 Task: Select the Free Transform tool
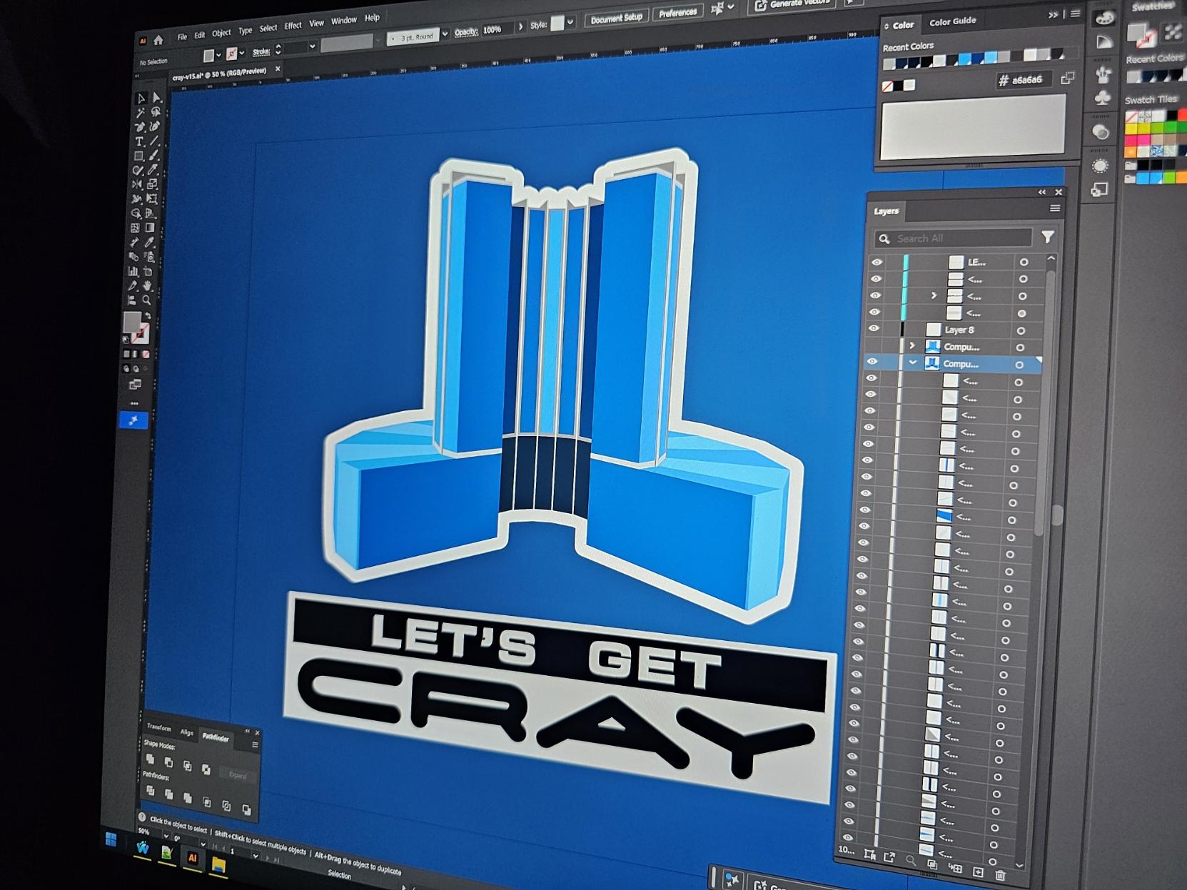(151, 198)
